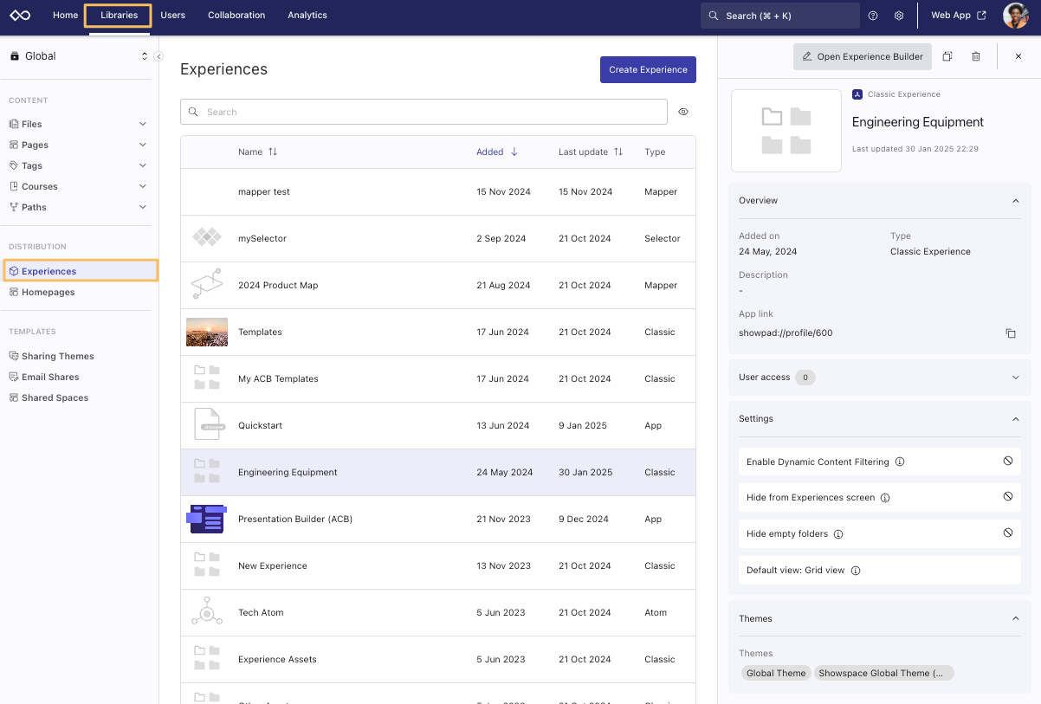Select Experiences in the sidebar
This screenshot has height=704, width=1041.
click(x=81, y=271)
